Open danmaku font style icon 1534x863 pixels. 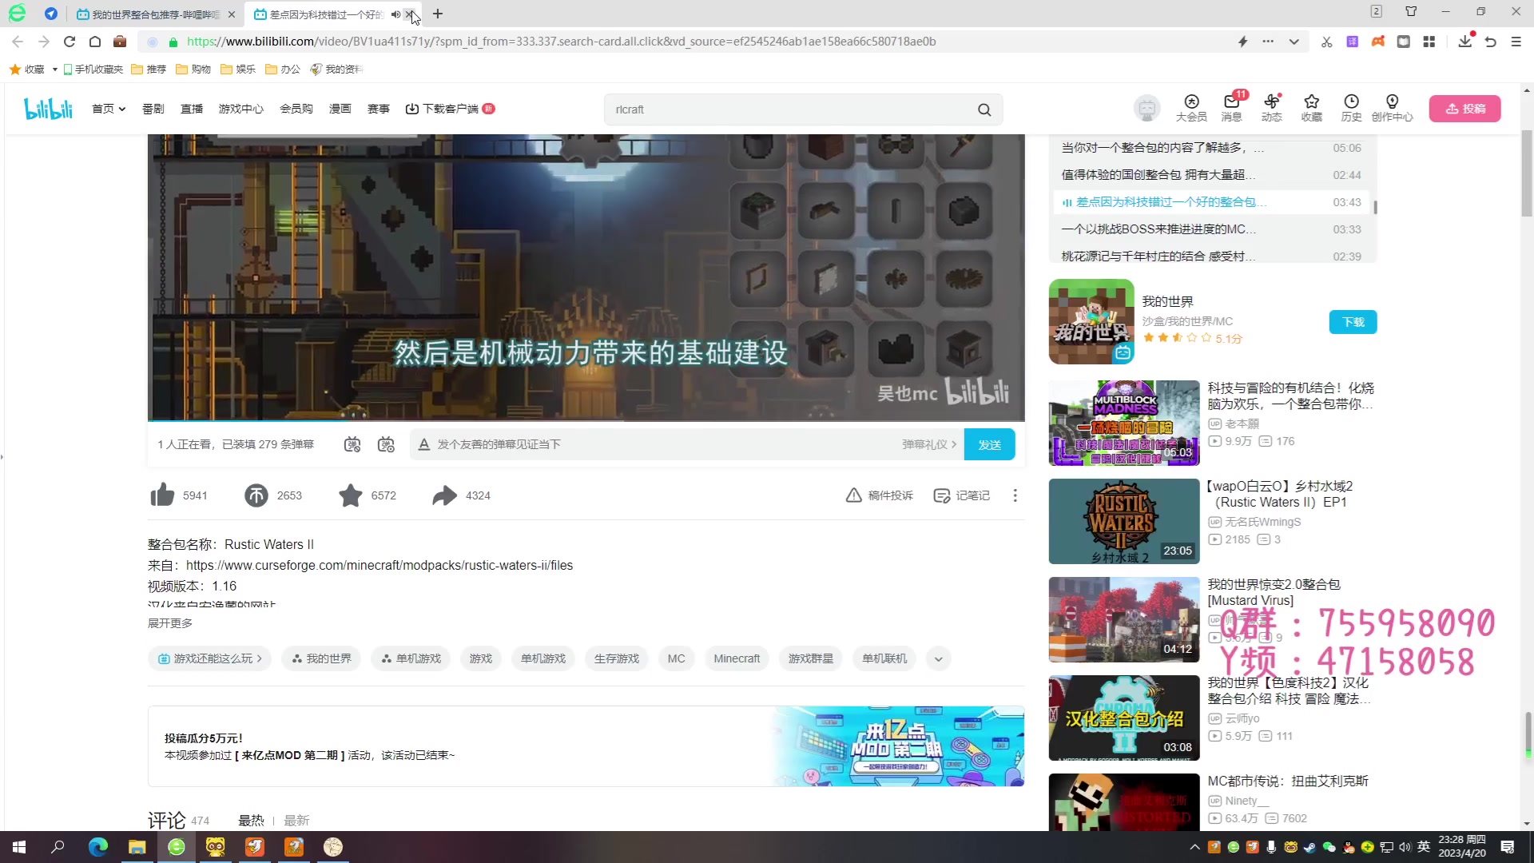(424, 444)
